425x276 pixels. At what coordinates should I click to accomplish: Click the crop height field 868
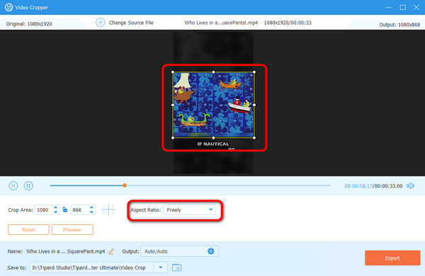click(79, 210)
